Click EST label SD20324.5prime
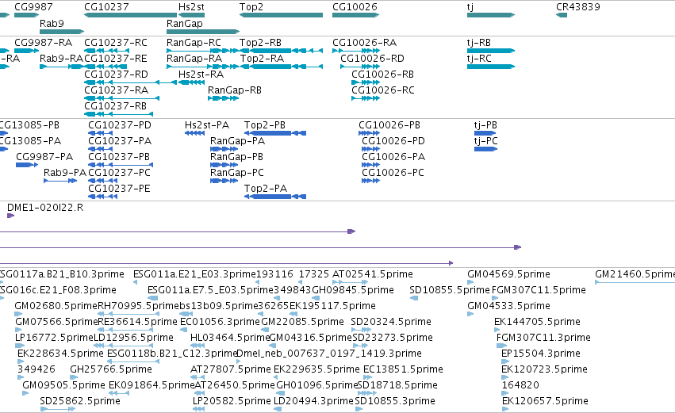Image resolution: width=675 pixels, height=413 pixels. [391, 322]
